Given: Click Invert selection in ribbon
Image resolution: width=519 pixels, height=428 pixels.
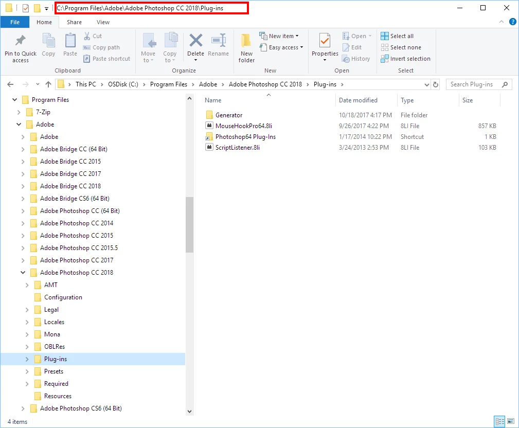Looking at the screenshot, I should point(405,59).
